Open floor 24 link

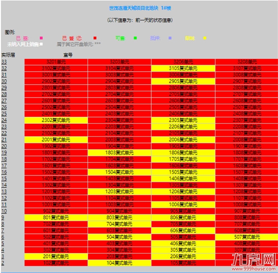coord(4,120)
